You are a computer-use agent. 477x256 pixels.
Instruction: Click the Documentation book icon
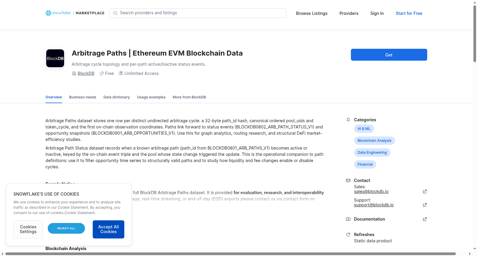(348, 219)
